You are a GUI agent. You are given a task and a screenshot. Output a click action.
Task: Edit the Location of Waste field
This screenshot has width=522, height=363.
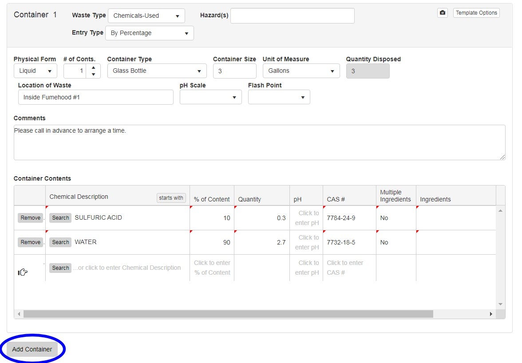pos(95,97)
